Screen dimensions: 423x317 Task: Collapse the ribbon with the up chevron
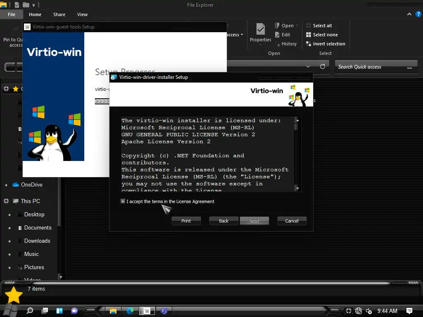tap(409, 14)
